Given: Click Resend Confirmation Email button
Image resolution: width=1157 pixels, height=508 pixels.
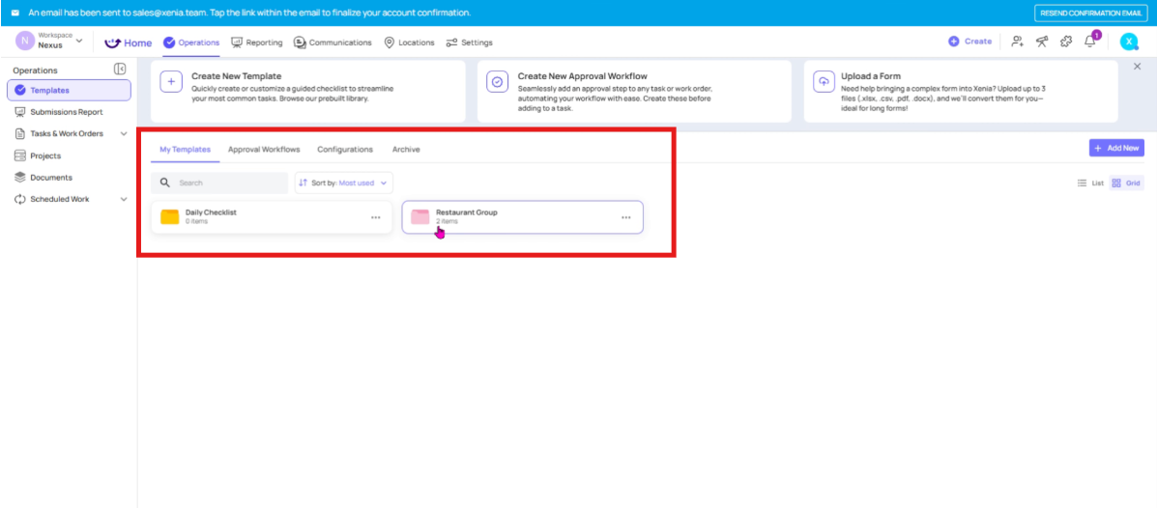Looking at the screenshot, I should pos(1090,13).
